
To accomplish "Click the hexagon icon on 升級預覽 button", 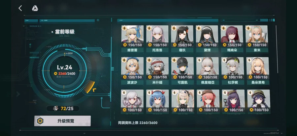I will pyautogui.click(x=40, y=121).
